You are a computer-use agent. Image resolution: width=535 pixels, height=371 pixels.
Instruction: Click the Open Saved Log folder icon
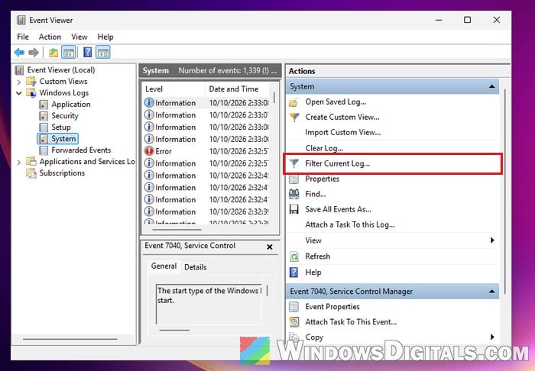click(x=293, y=102)
